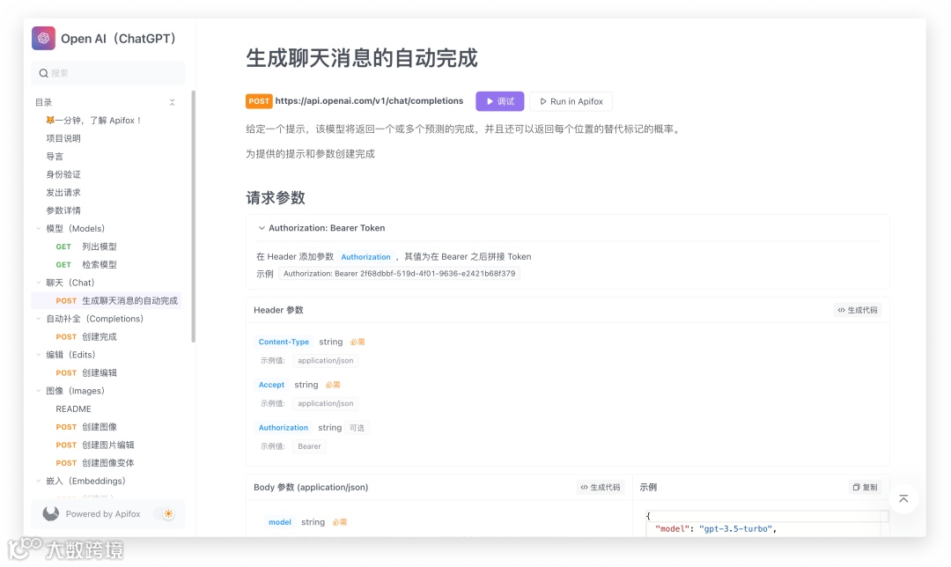Click the Powered by Apifox link
This screenshot has width=951, height=567.
click(x=103, y=513)
